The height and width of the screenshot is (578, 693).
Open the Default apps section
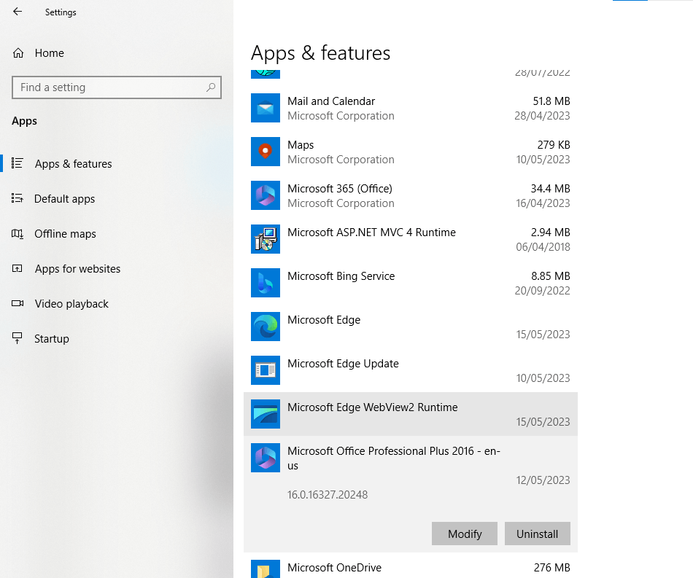tap(64, 199)
